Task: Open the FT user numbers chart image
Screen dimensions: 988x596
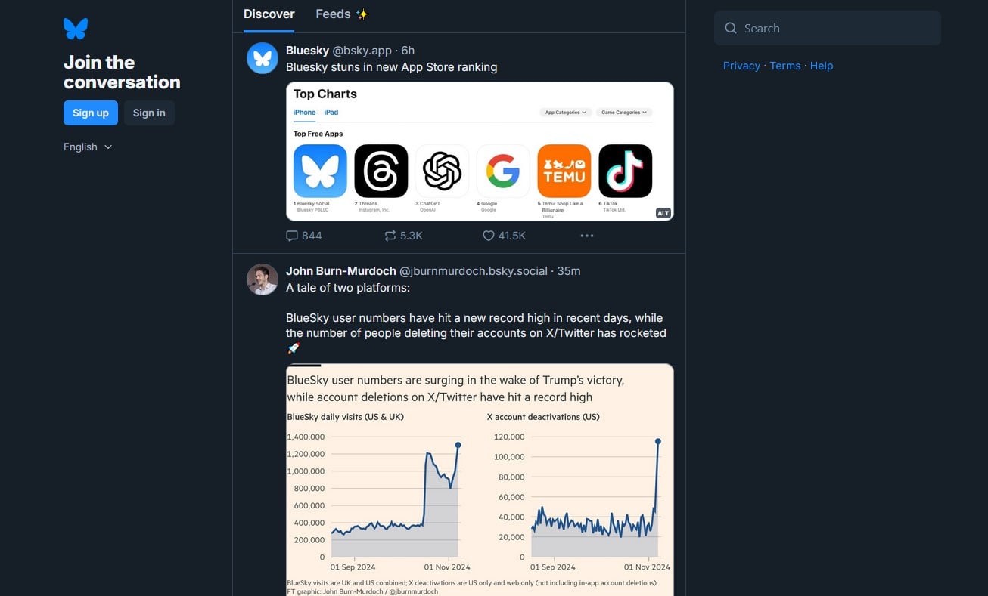Action: click(x=480, y=483)
